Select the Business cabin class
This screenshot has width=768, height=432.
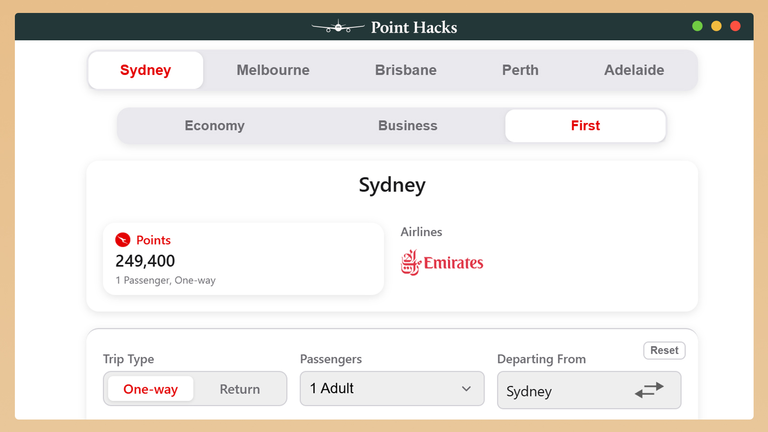pos(408,126)
